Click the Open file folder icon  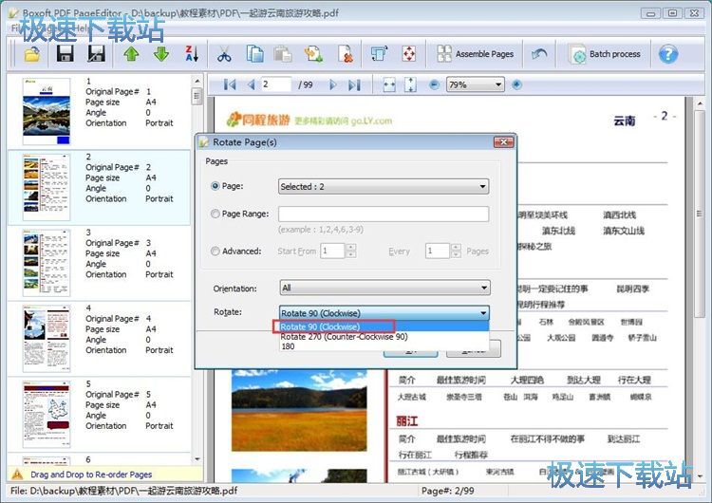pos(32,54)
